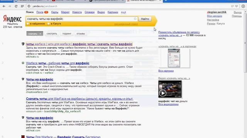Open the downloads icon in the browser toolbar
Image resolution: width=247 pixels, height=138 pixels.
pyautogui.click(x=243, y=6)
